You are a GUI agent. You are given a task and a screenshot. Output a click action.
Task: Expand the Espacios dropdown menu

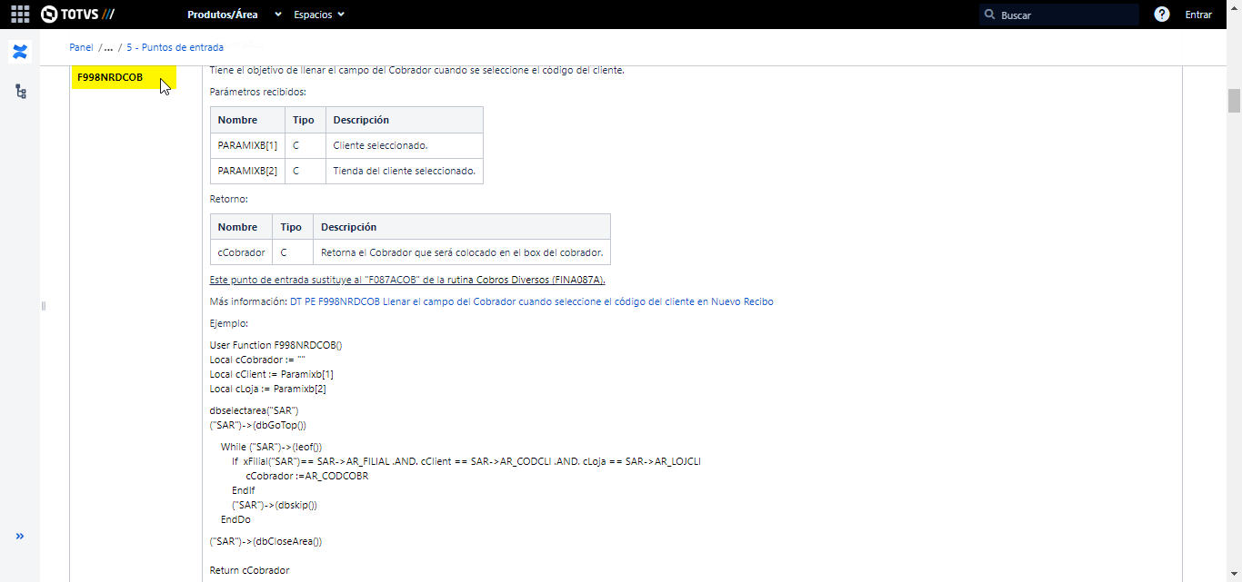tap(319, 15)
